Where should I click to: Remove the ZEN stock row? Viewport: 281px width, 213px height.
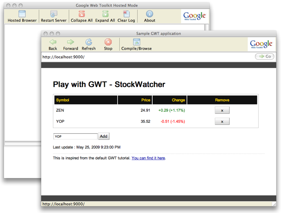coord(222,110)
